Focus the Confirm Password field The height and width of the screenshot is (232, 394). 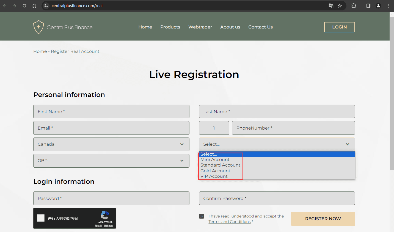277,198
